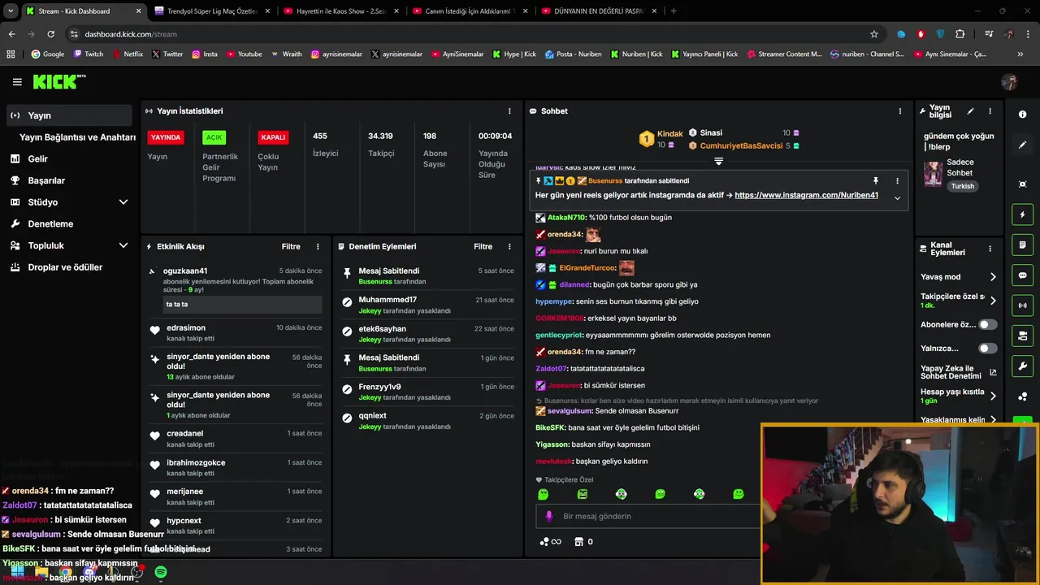The width and height of the screenshot is (1040, 585).
Task: Reload the dashboard page
Action: click(50, 34)
